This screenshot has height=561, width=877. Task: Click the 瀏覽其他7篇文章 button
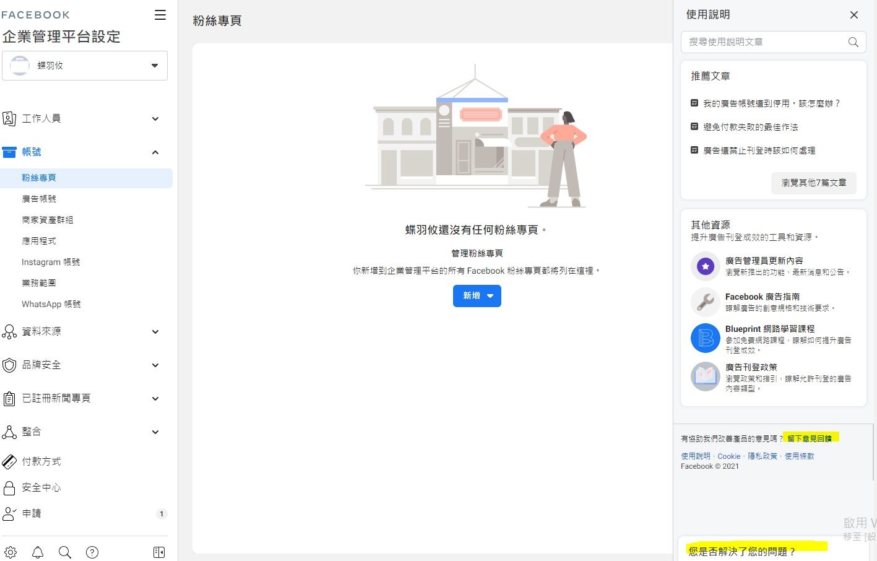pyautogui.click(x=814, y=183)
